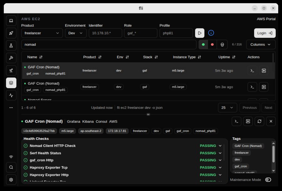Toggle the green status filter
This screenshot has width=282, height=191.
[x=203, y=44]
